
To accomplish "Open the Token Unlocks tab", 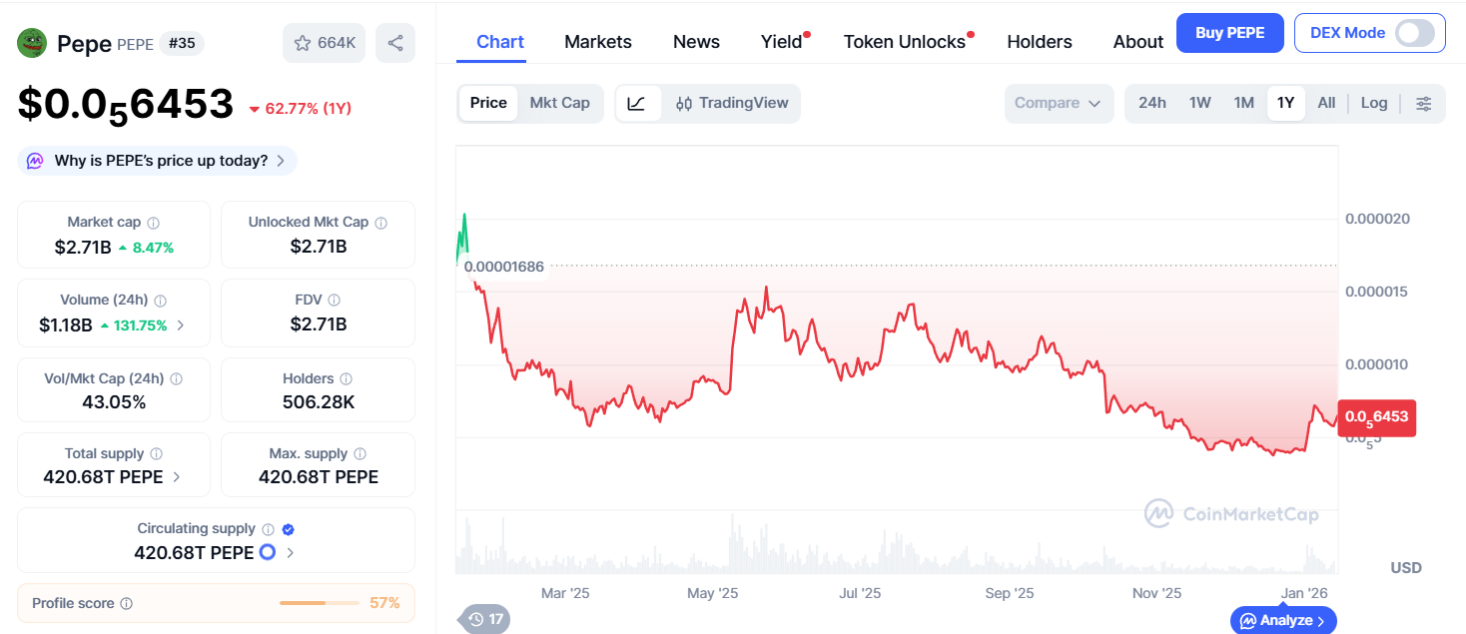I will [905, 42].
